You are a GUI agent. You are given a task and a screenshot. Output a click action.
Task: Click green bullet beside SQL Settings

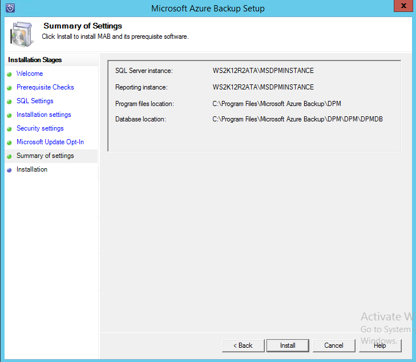click(9, 101)
